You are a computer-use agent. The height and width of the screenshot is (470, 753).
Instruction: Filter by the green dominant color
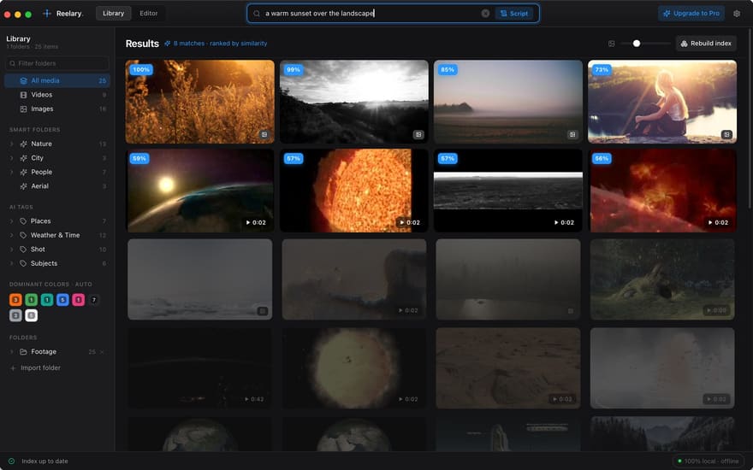coord(31,300)
